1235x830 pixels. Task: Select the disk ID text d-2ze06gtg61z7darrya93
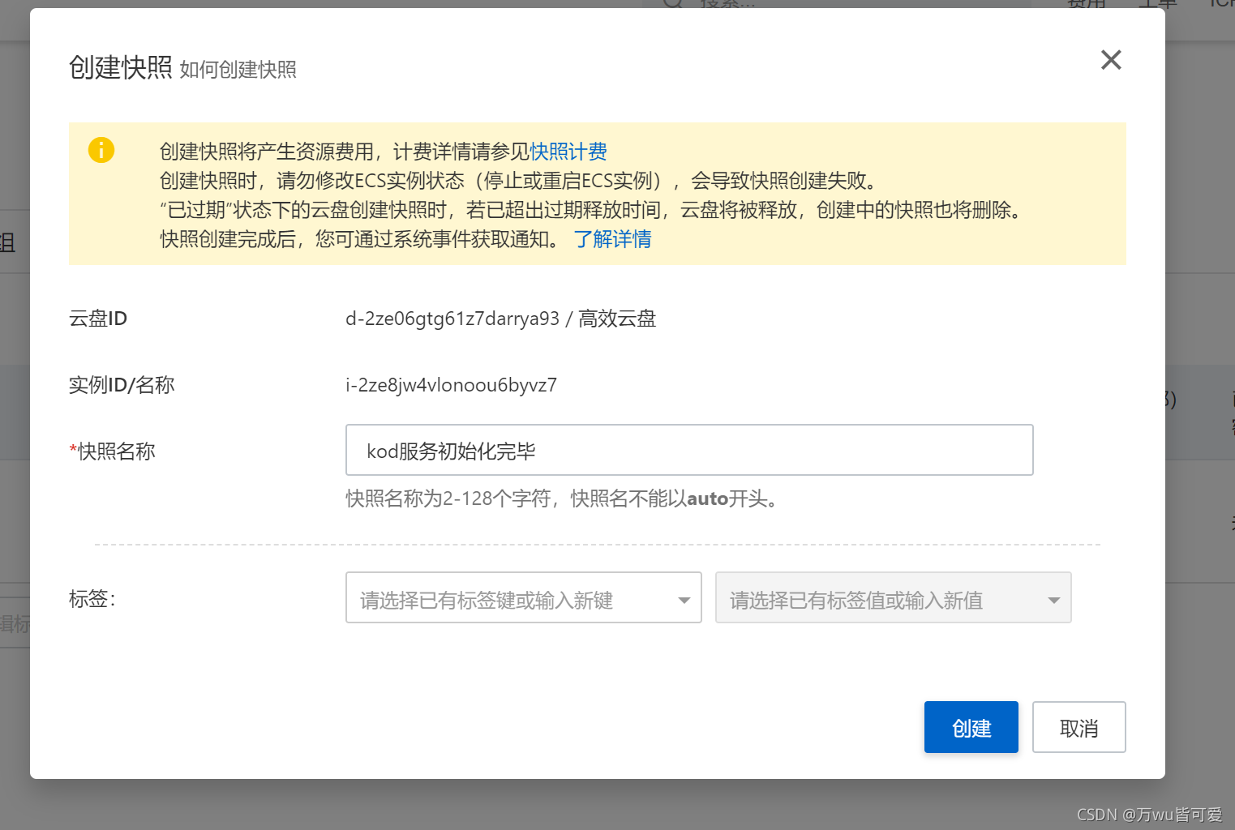pyautogui.click(x=452, y=319)
